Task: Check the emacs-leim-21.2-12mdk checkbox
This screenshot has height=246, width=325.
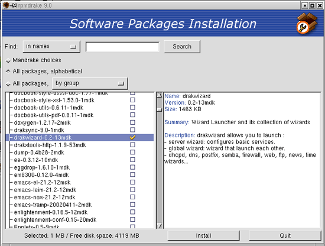Action: point(132,190)
